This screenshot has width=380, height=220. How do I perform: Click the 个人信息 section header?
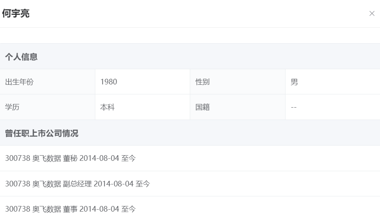coord(21,57)
